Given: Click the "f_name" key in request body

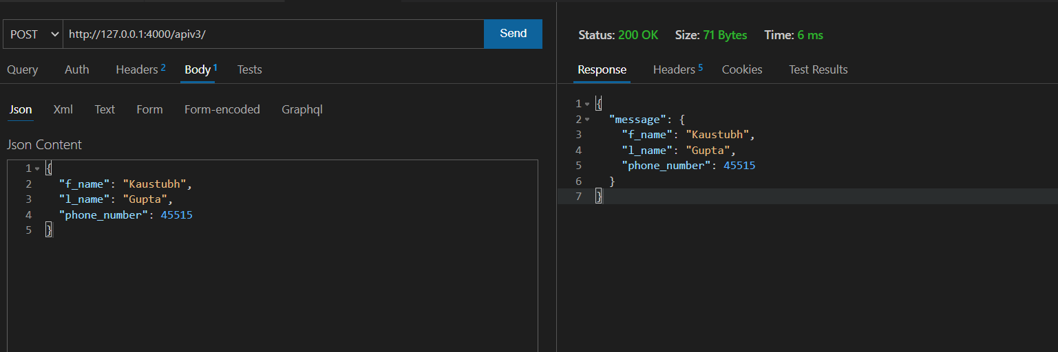Looking at the screenshot, I should (x=85, y=184).
